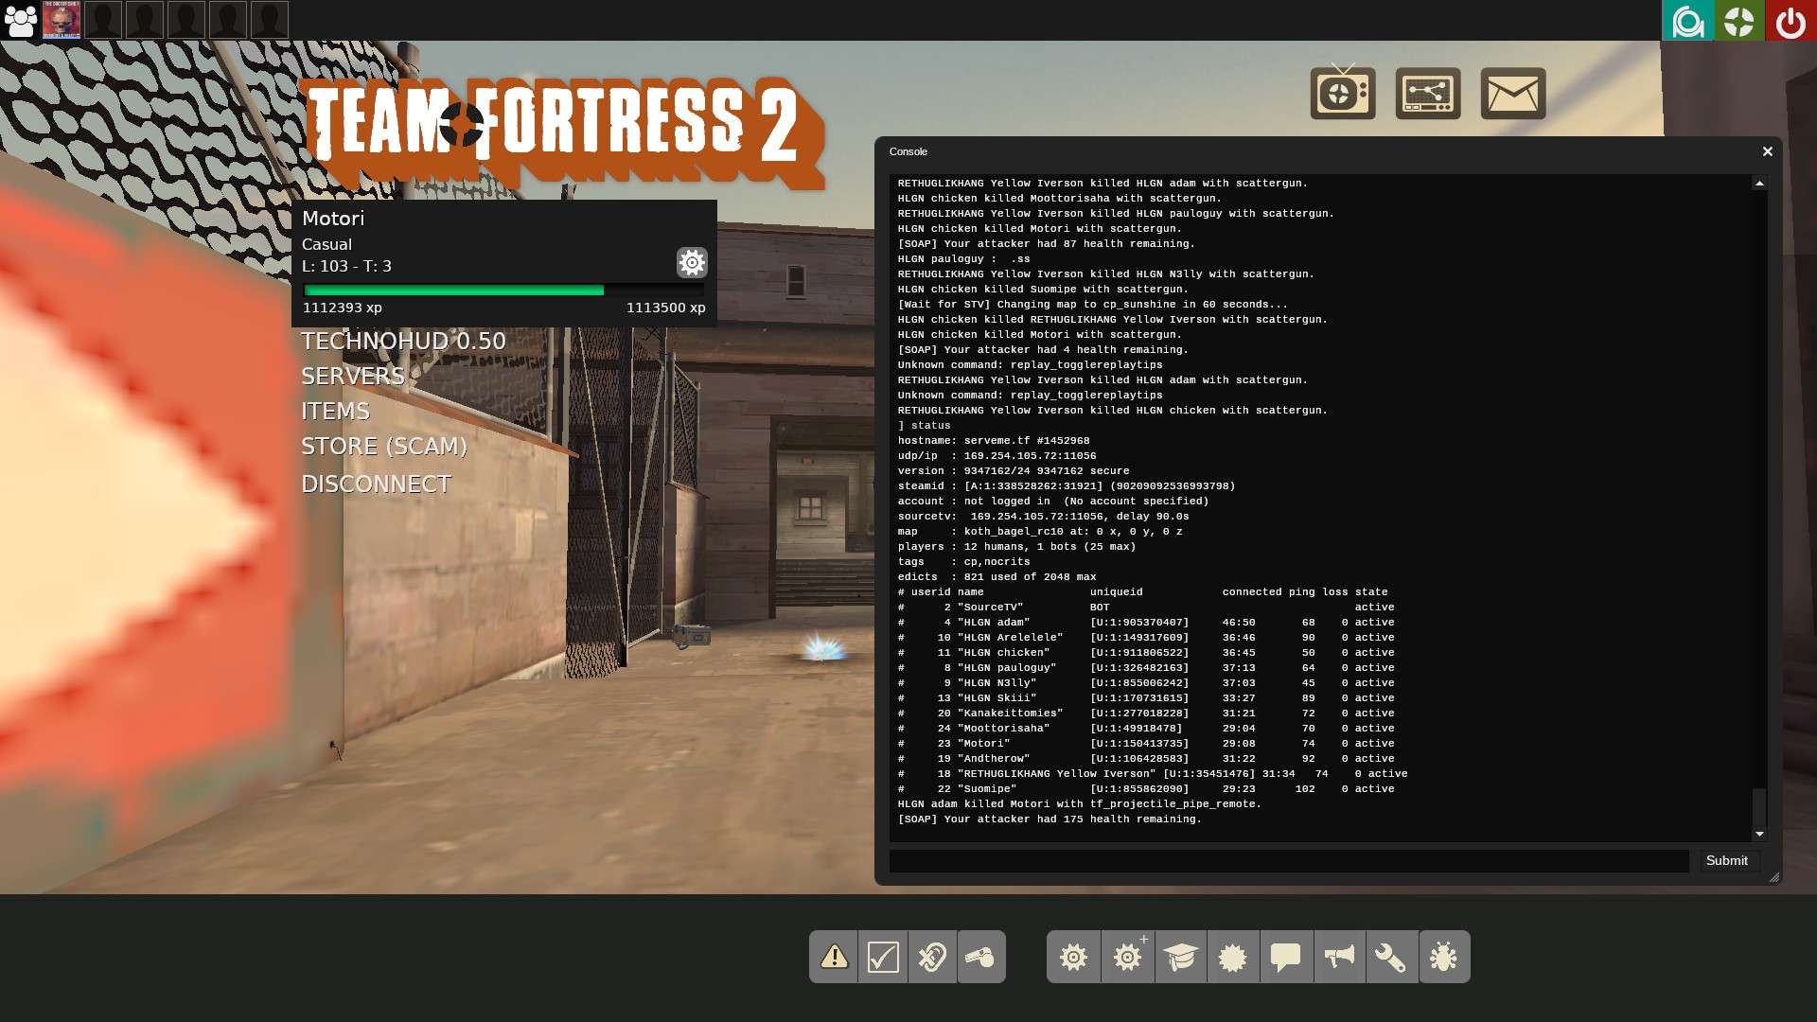
Task: Click the red power quit button
Action: click(1791, 21)
